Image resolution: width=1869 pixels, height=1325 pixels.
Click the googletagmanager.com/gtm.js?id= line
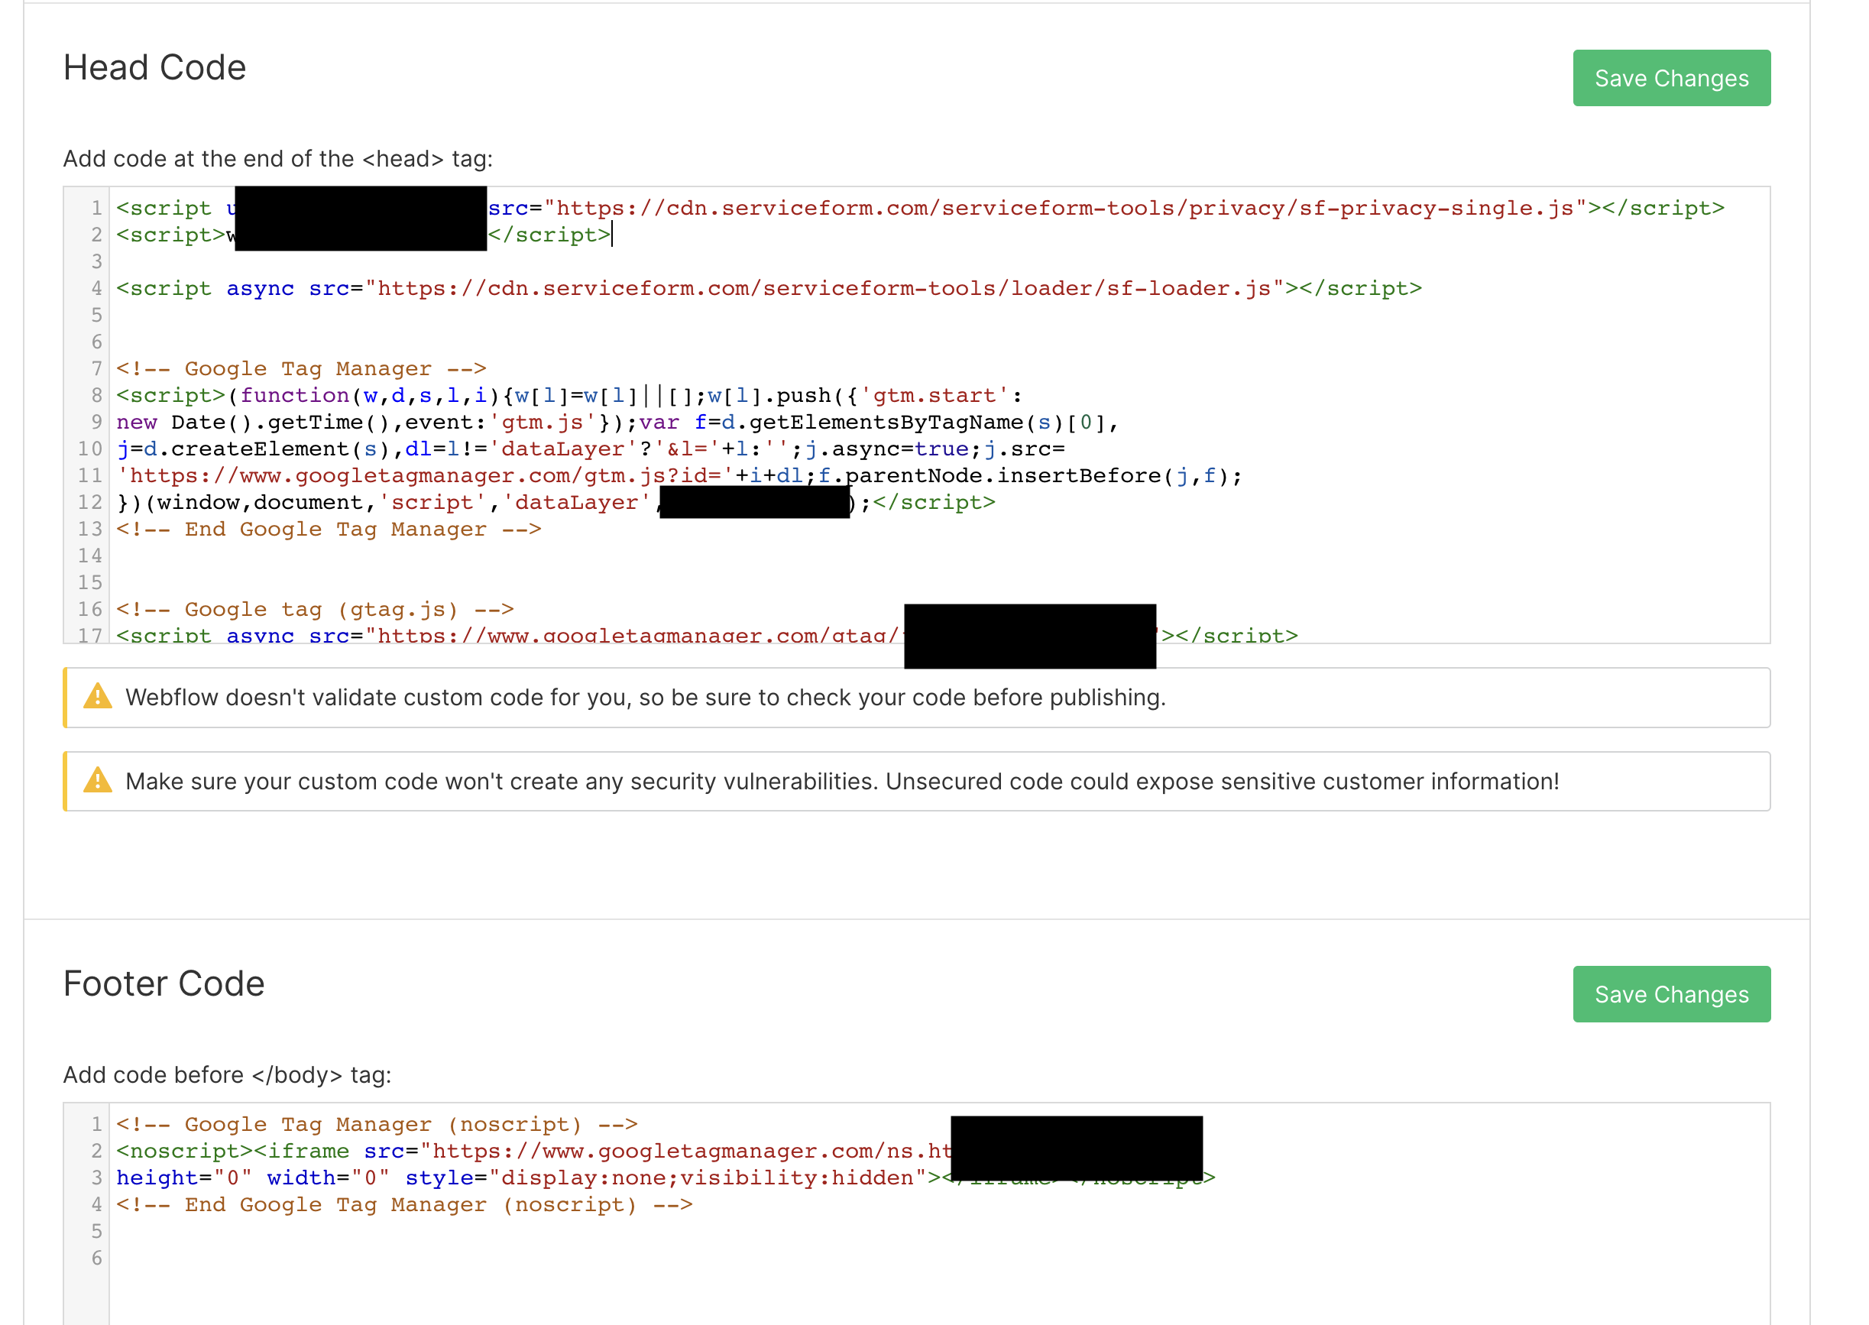679,475
